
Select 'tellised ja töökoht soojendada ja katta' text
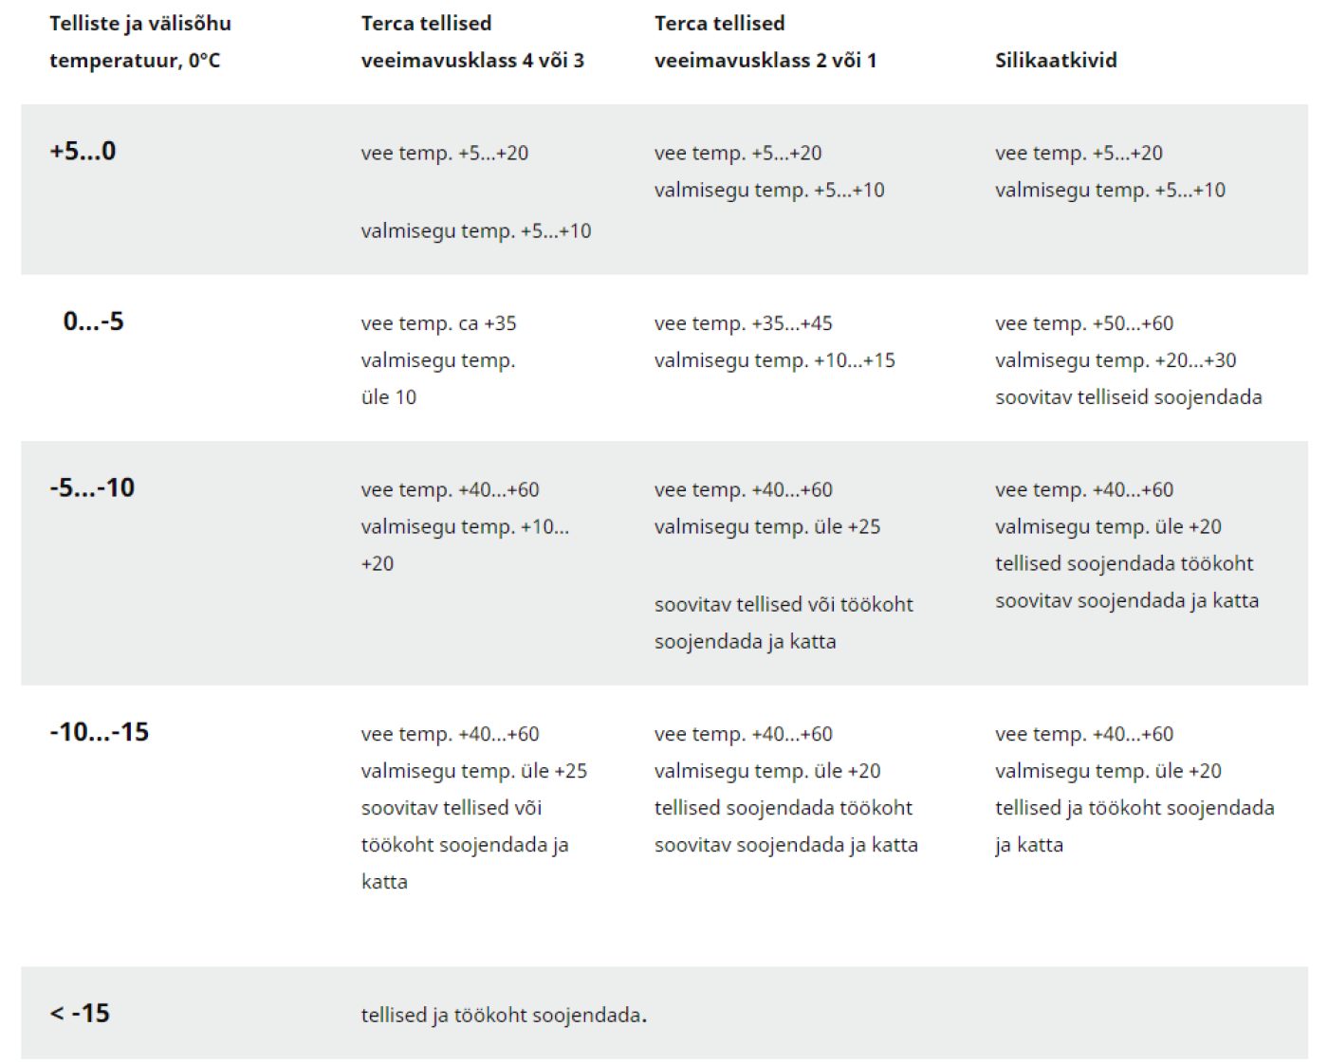tap(1134, 826)
